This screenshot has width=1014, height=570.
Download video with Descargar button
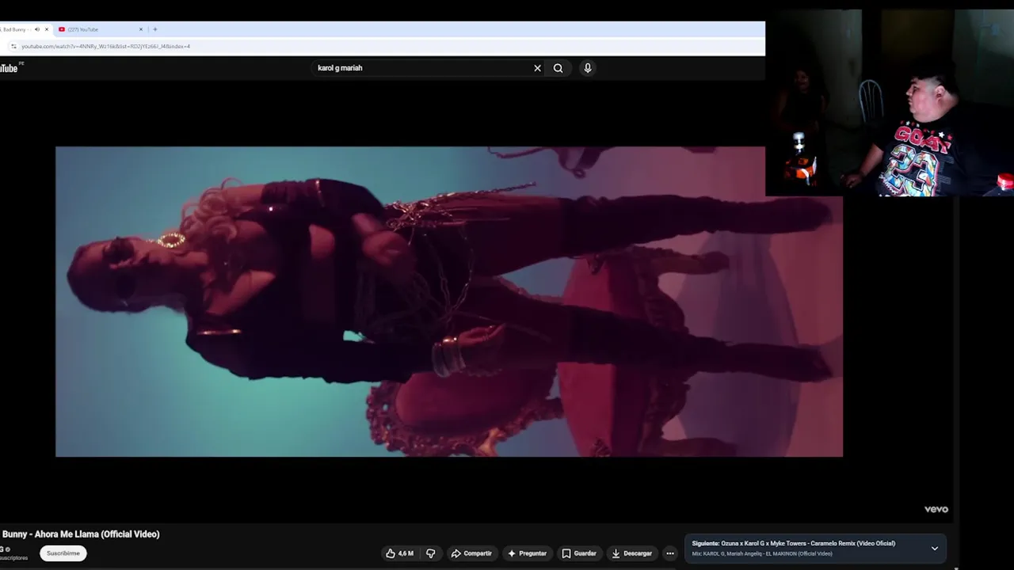click(632, 553)
